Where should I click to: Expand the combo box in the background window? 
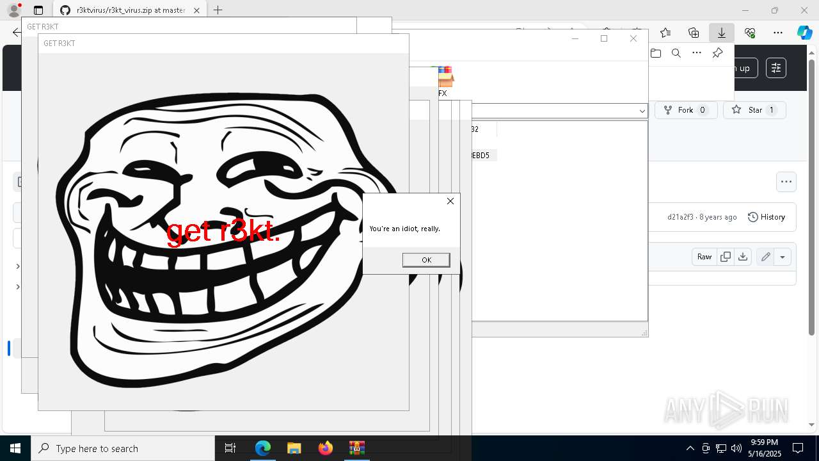point(642,111)
